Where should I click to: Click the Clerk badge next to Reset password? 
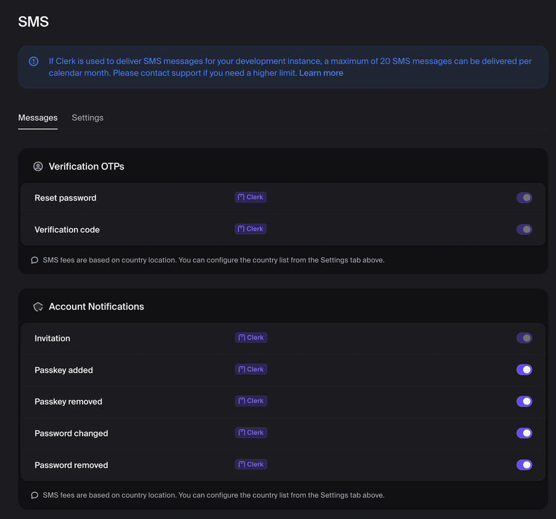point(250,197)
